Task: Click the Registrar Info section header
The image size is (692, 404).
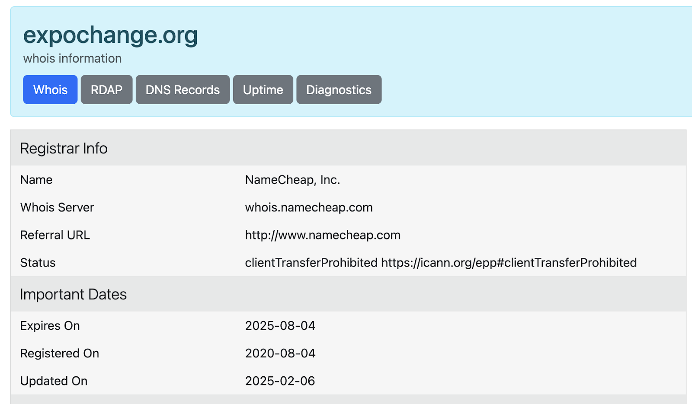Action: (64, 148)
